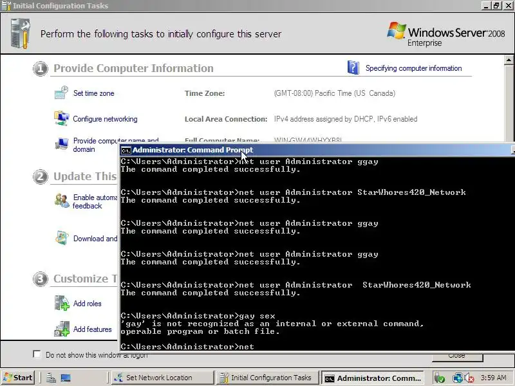Click the Set time zone clock icon

(x=61, y=93)
